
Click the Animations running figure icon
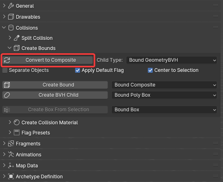pos(11,154)
